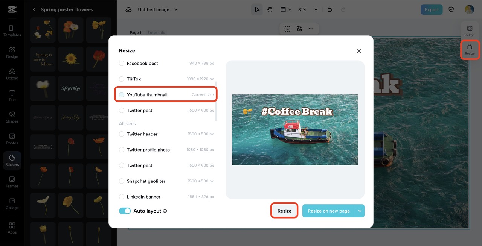Click Resize on new page button
Image resolution: width=482 pixels, height=246 pixels.
pos(329,211)
